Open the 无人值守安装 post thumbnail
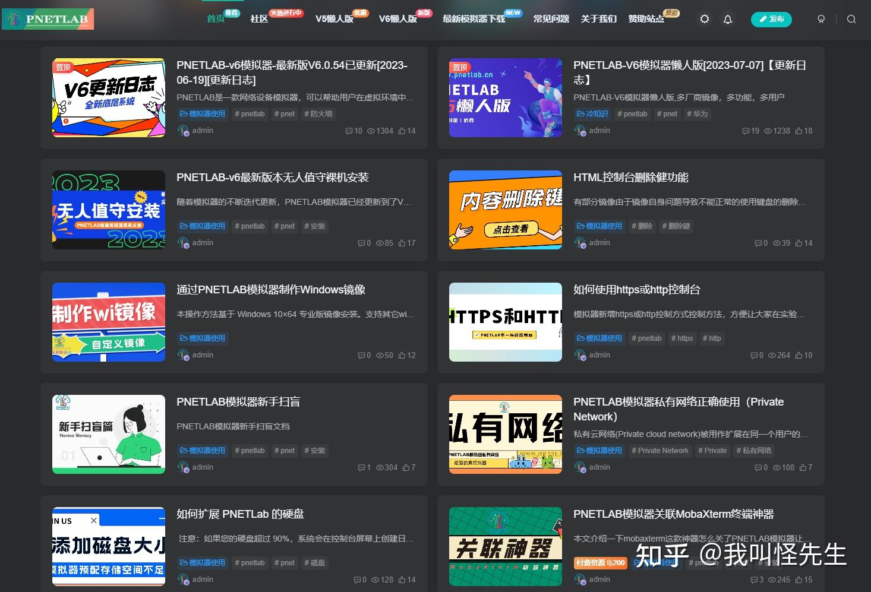Image resolution: width=871 pixels, height=592 pixels. 109,210
